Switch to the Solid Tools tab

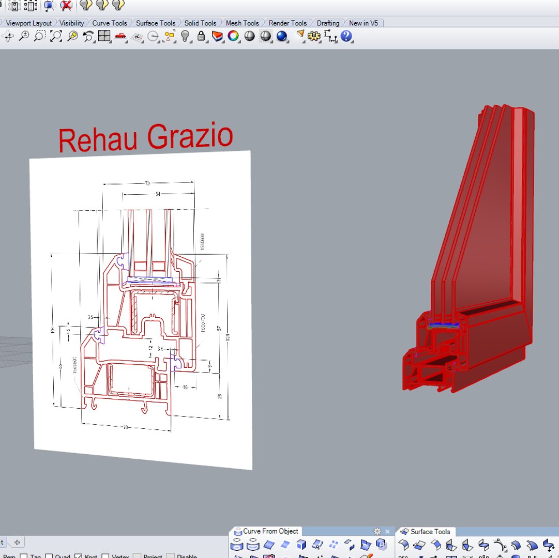(x=200, y=23)
